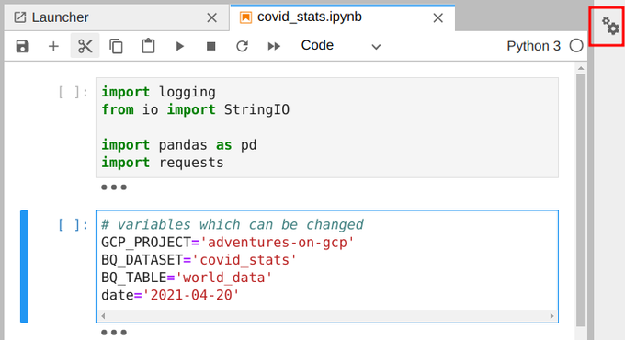Restart the kernel with the circular arrow icon

tap(242, 46)
